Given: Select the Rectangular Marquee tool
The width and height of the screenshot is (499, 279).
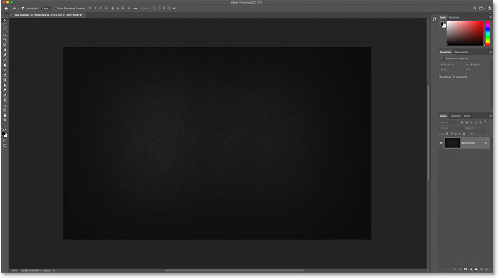Looking at the screenshot, I should tap(5, 25).
